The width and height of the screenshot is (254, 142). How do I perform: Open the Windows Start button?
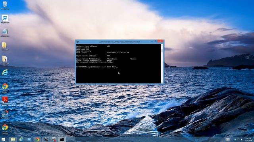coord(3,139)
